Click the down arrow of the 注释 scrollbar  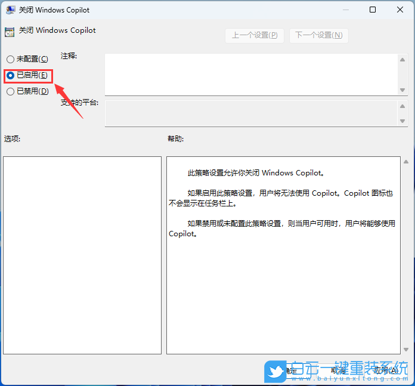402,90
